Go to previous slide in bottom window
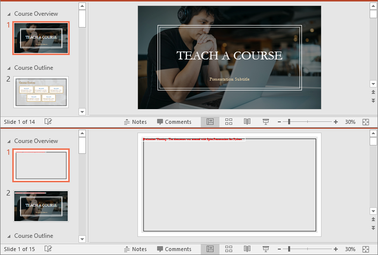This screenshot has height=255, width=378. pyautogui.click(x=373, y=219)
